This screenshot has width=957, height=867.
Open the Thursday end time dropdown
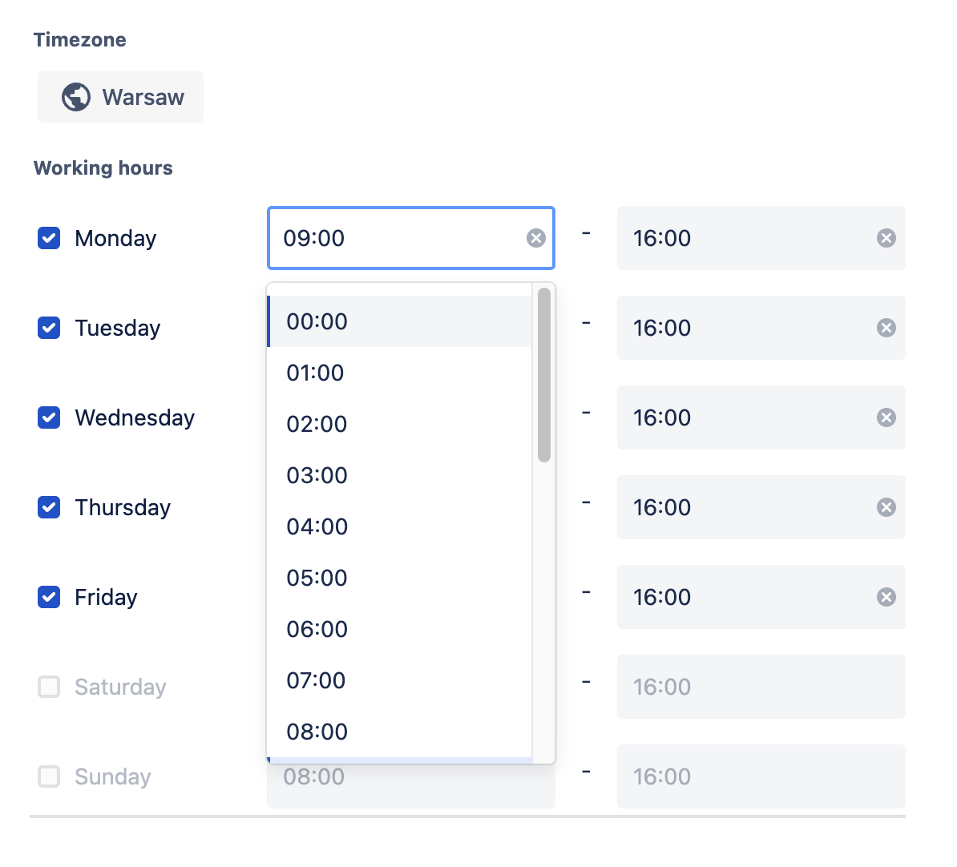pyautogui.click(x=745, y=507)
